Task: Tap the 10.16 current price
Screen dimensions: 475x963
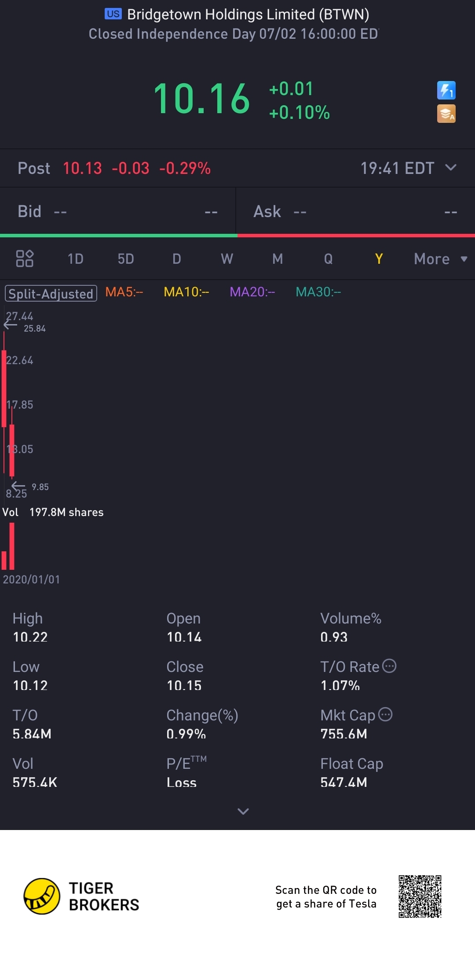Action: coord(202,99)
